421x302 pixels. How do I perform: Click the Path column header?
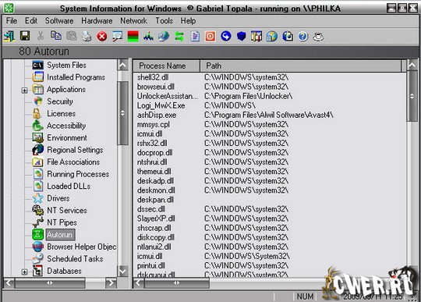point(300,66)
